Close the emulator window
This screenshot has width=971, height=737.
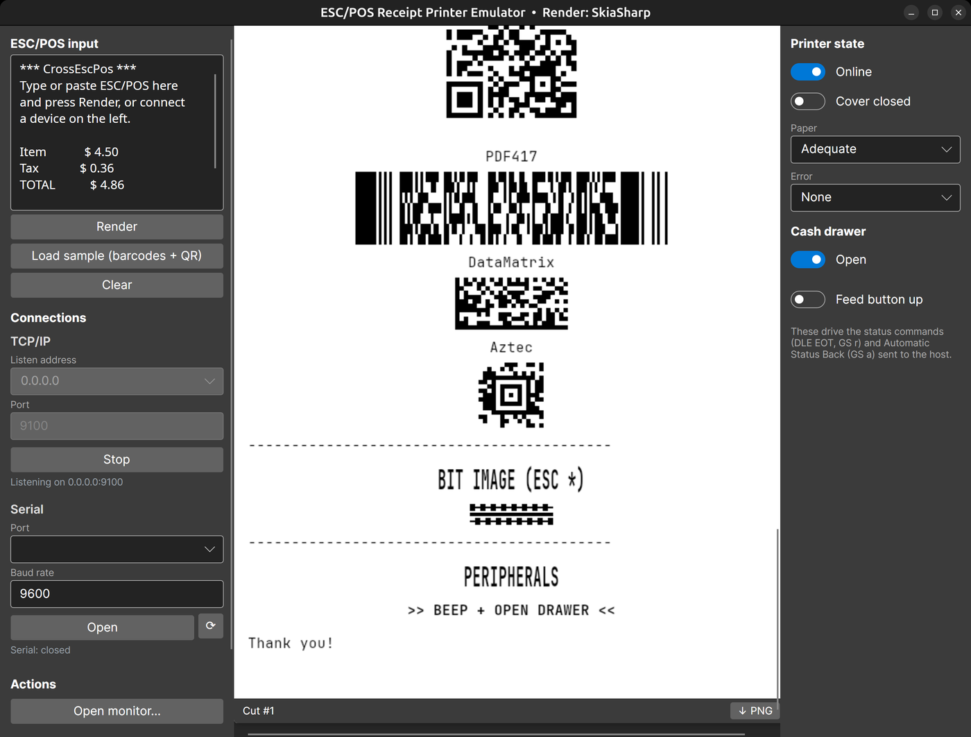959,12
